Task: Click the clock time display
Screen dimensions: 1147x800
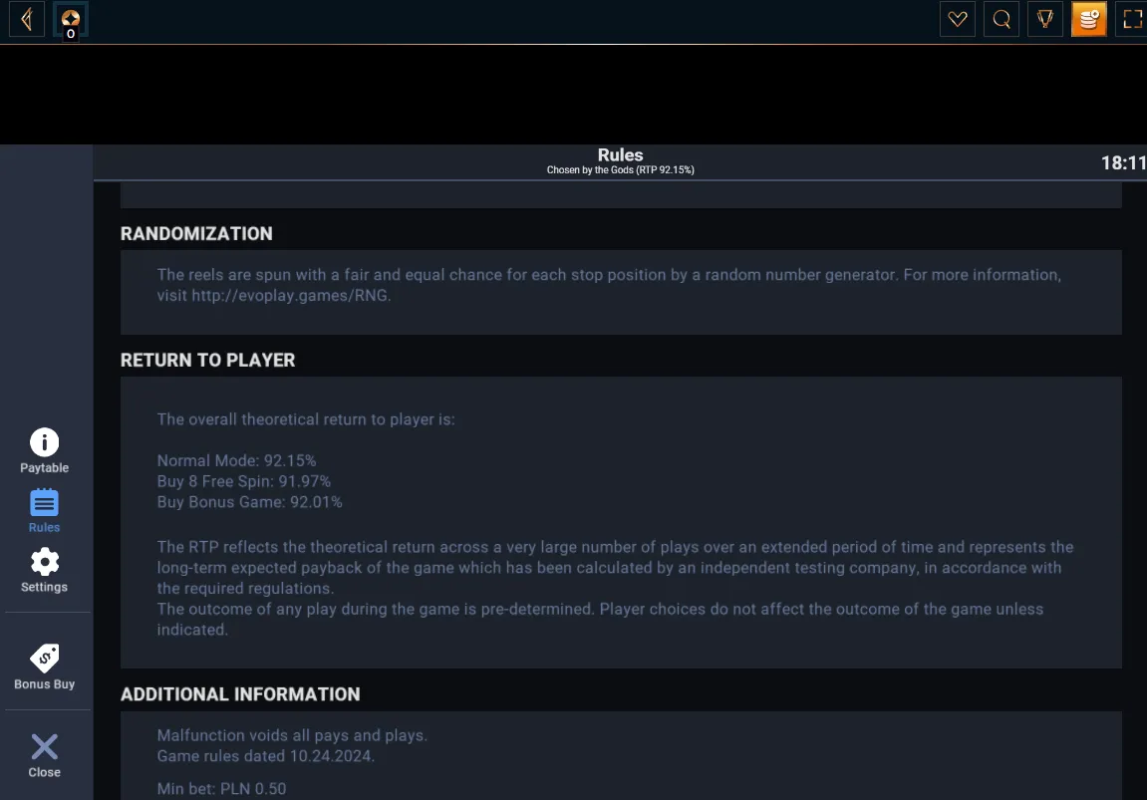Action: point(1124,162)
